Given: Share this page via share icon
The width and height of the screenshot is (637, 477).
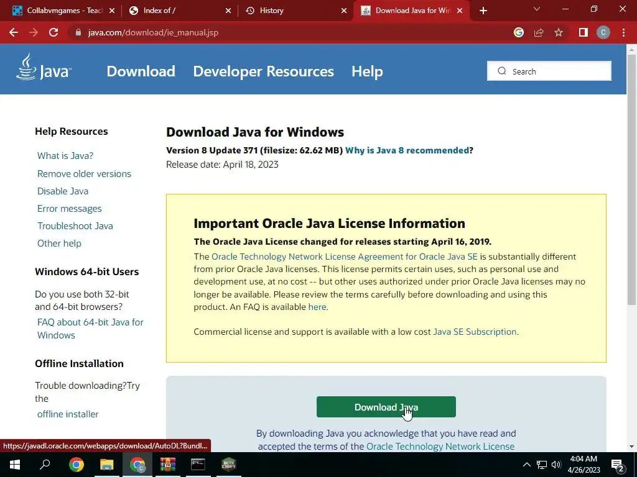Looking at the screenshot, I should tap(539, 32).
